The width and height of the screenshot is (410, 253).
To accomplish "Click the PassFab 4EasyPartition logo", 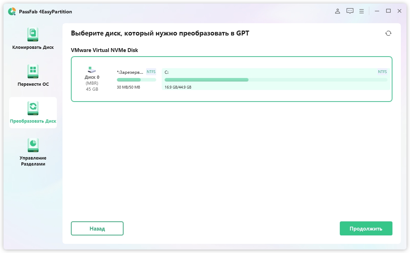I will (x=12, y=12).
